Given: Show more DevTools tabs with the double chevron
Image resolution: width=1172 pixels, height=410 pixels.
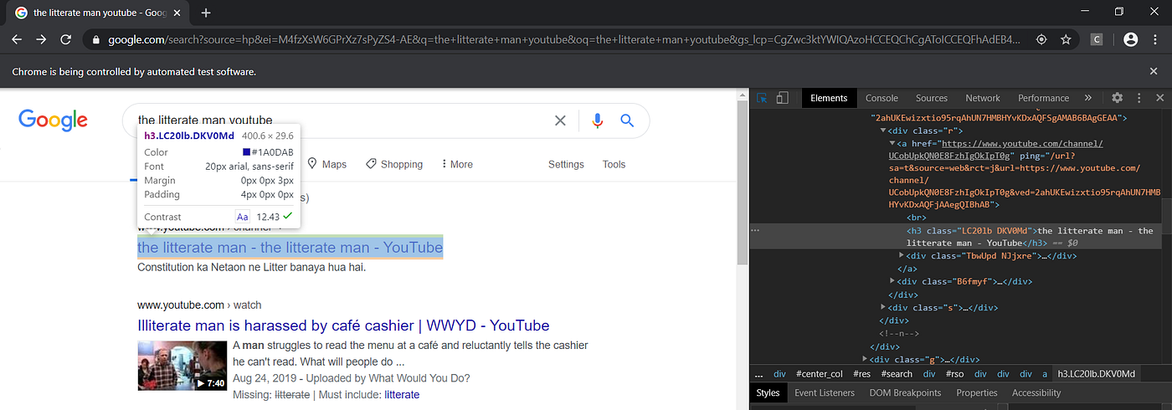Looking at the screenshot, I should coord(1087,98).
